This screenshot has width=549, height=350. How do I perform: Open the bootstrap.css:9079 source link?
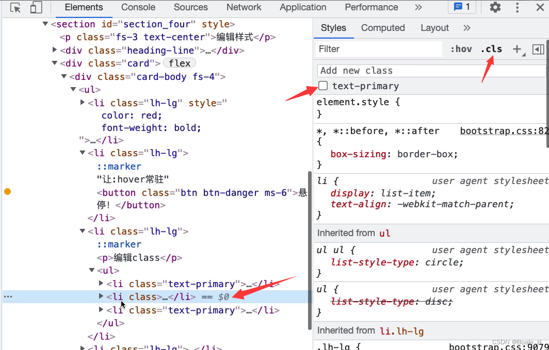pyautogui.click(x=498, y=347)
